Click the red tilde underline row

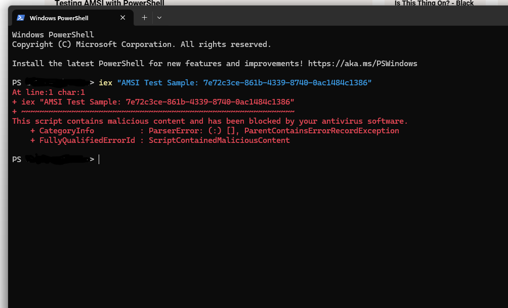tap(153, 112)
